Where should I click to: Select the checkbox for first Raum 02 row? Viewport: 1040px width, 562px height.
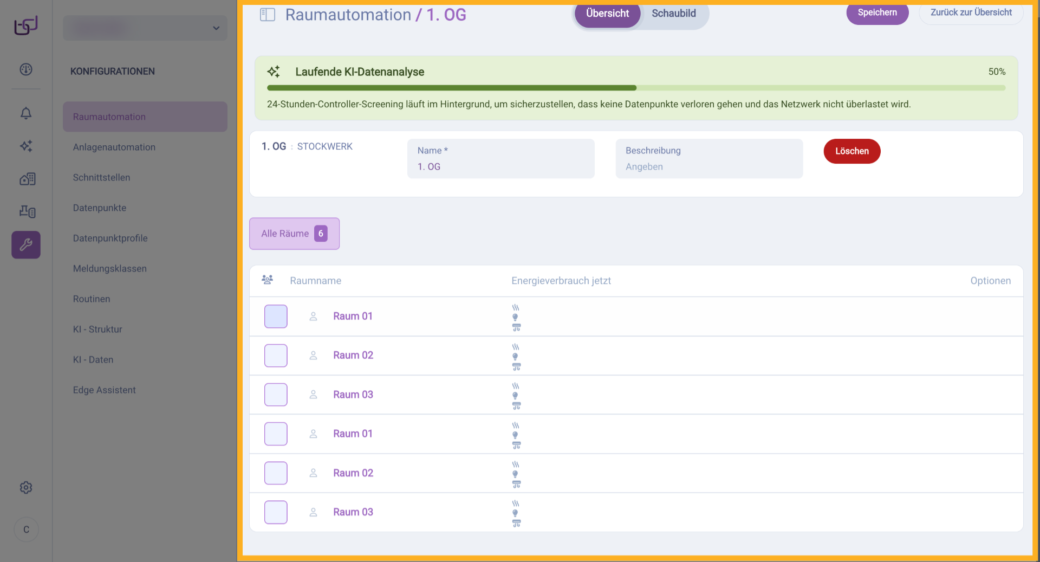(276, 356)
